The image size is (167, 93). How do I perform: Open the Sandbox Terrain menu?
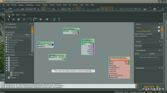click(x=52, y=5)
